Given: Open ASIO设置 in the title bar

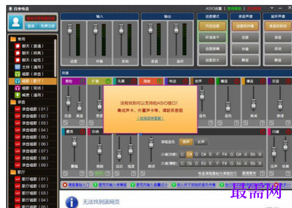Looking at the screenshot, I should point(213,9).
